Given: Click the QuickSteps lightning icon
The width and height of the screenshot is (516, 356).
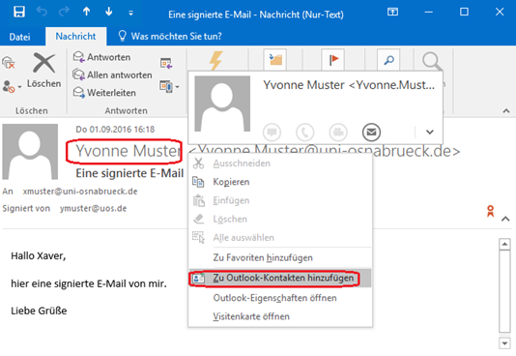Looking at the screenshot, I should pos(216,60).
